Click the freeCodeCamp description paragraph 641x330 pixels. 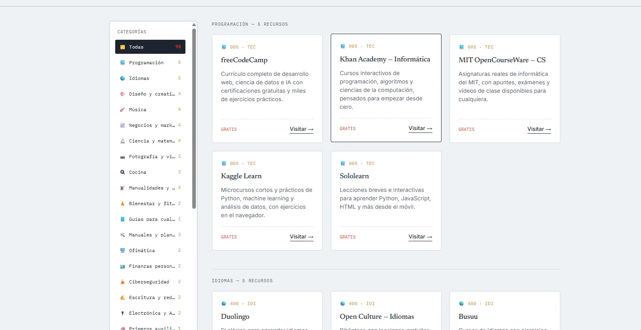(x=265, y=87)
